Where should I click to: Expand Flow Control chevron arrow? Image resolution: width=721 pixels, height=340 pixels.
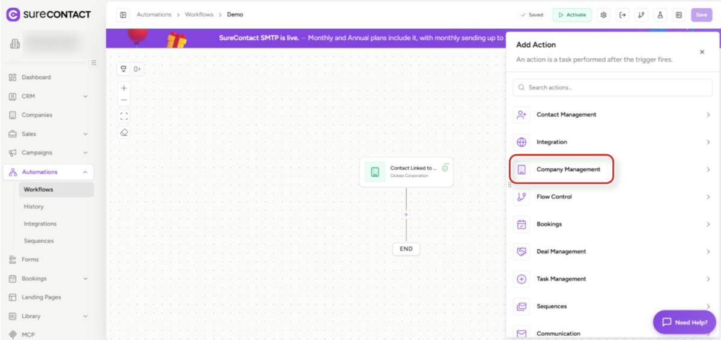pos(709,197)
